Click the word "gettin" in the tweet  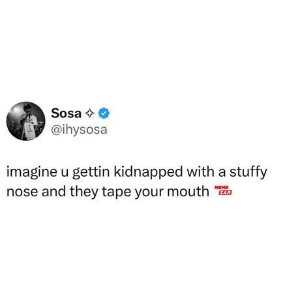coord(91,172)
